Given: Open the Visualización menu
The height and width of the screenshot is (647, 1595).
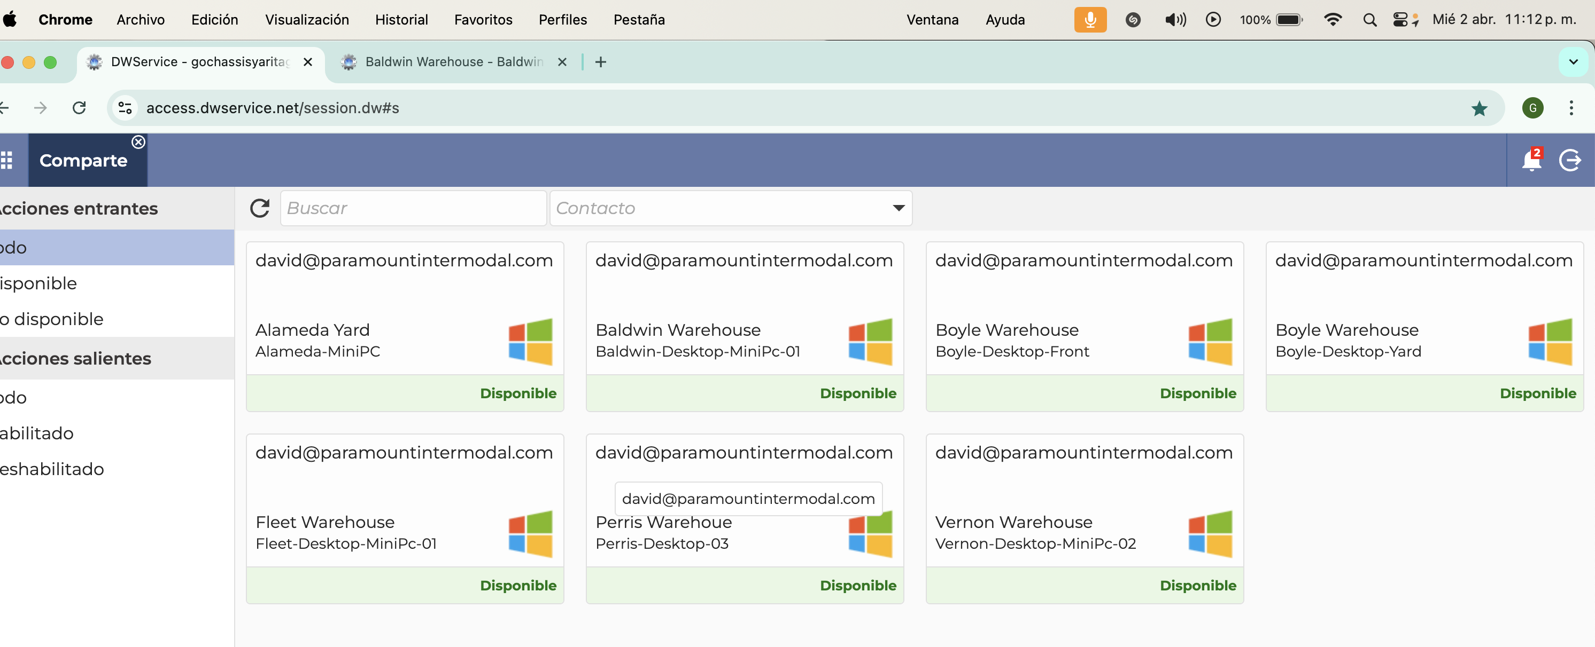Looking at the screenshot, I should point(307,20).
